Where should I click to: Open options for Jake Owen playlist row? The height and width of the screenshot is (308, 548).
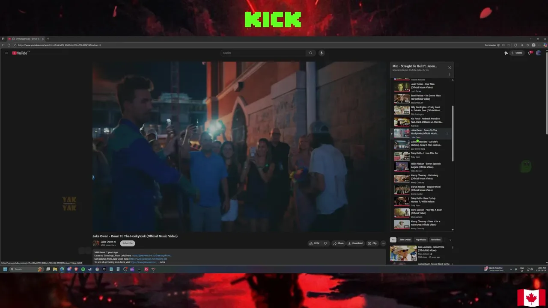coord(447,134)
